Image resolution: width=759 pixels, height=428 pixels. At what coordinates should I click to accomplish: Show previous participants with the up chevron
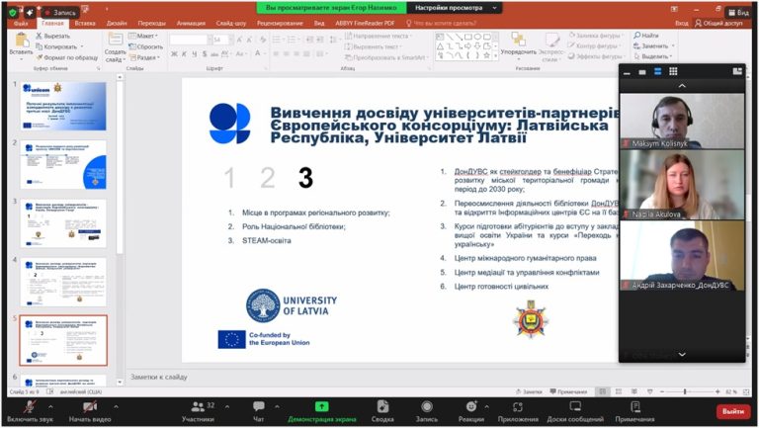[x=682, y=86]
